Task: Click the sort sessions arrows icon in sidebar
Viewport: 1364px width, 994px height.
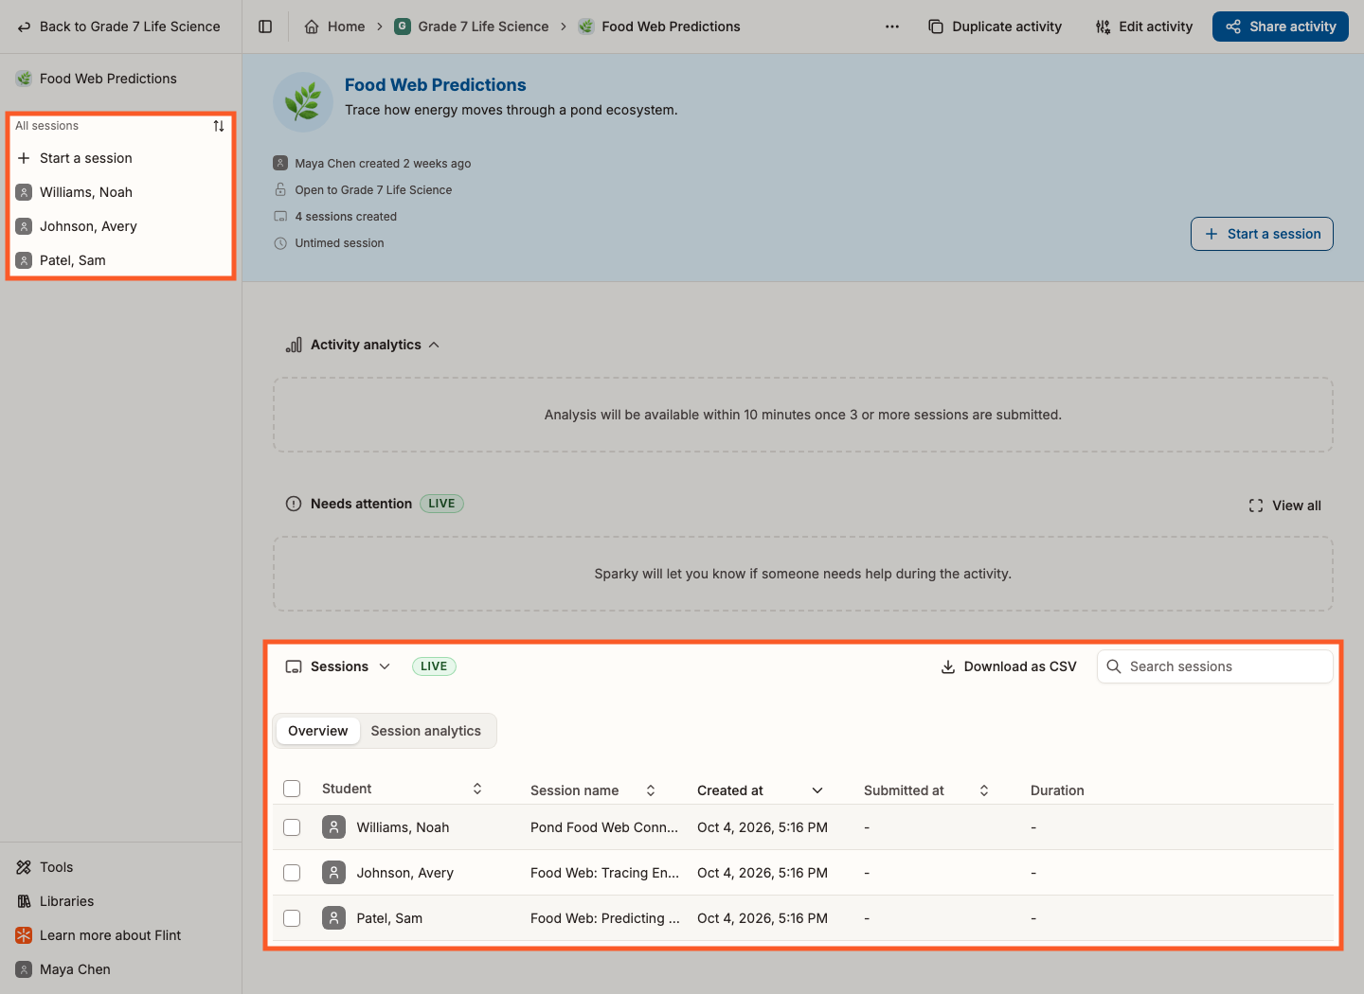Action: click(219, 126)
